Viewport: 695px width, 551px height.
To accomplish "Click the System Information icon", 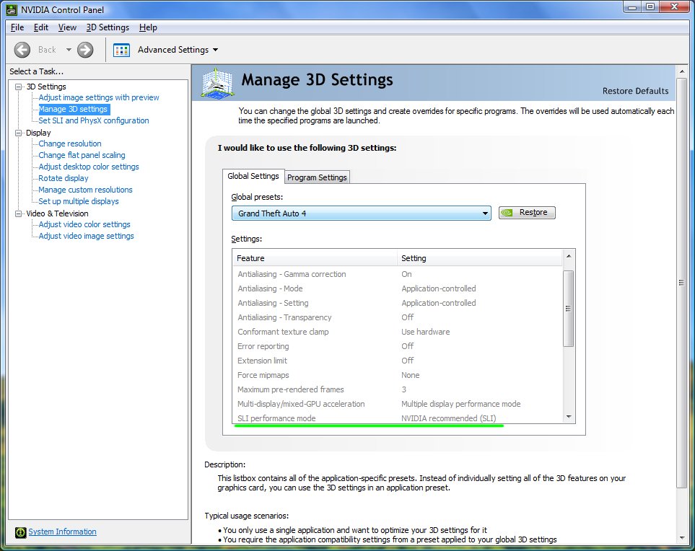I will tap(20, 532).
